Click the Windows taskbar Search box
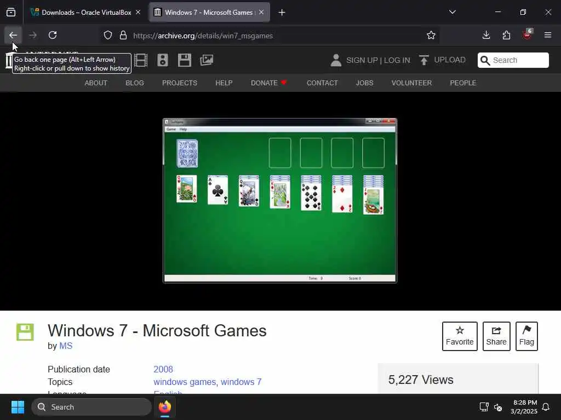Viewport: 561px width, 420px height. click(91, 407)
